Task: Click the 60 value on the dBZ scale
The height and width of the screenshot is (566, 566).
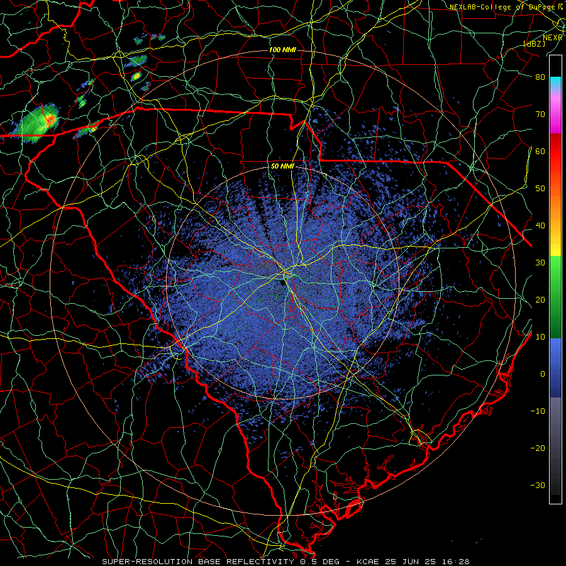Action: pos(540,151)
